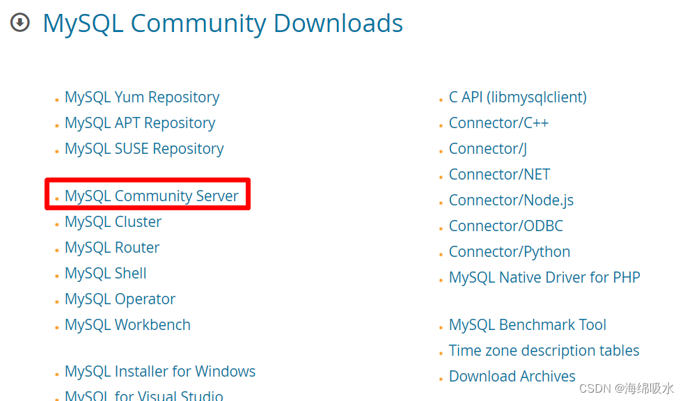Open MySQL Benchmark Tool link
This screenshot has height=401, width=685.
coord(527,325)
